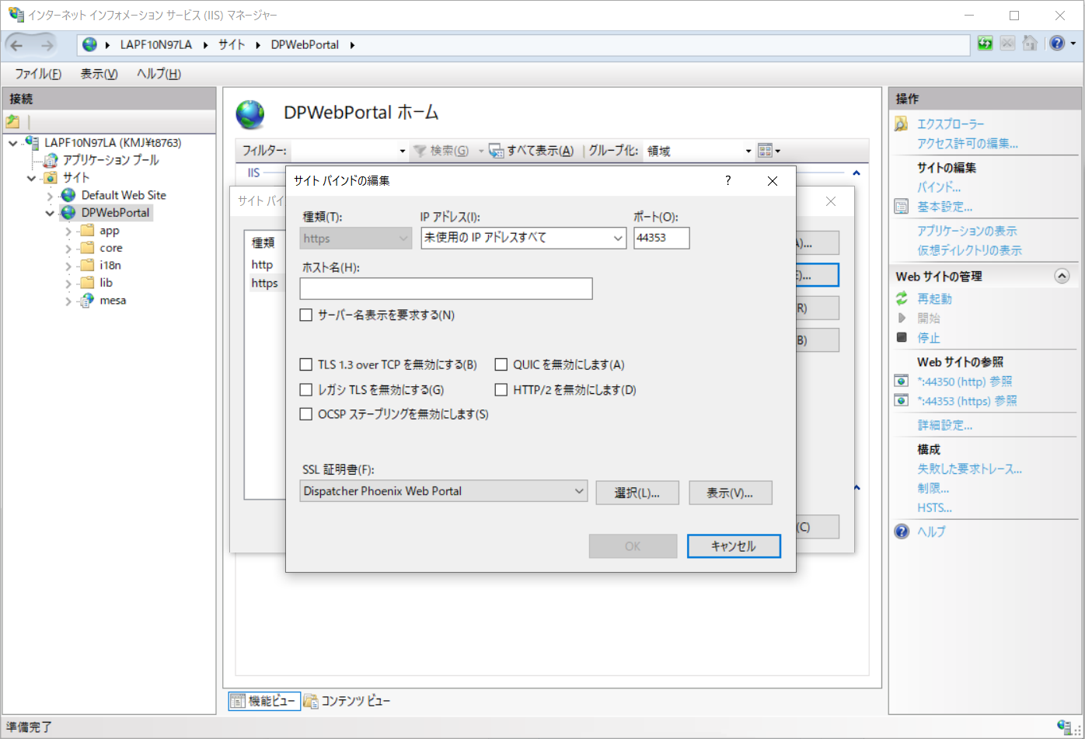Browse *:44350 (http) link
Viewport: 1085px width, 739px height.
[965, 382]
